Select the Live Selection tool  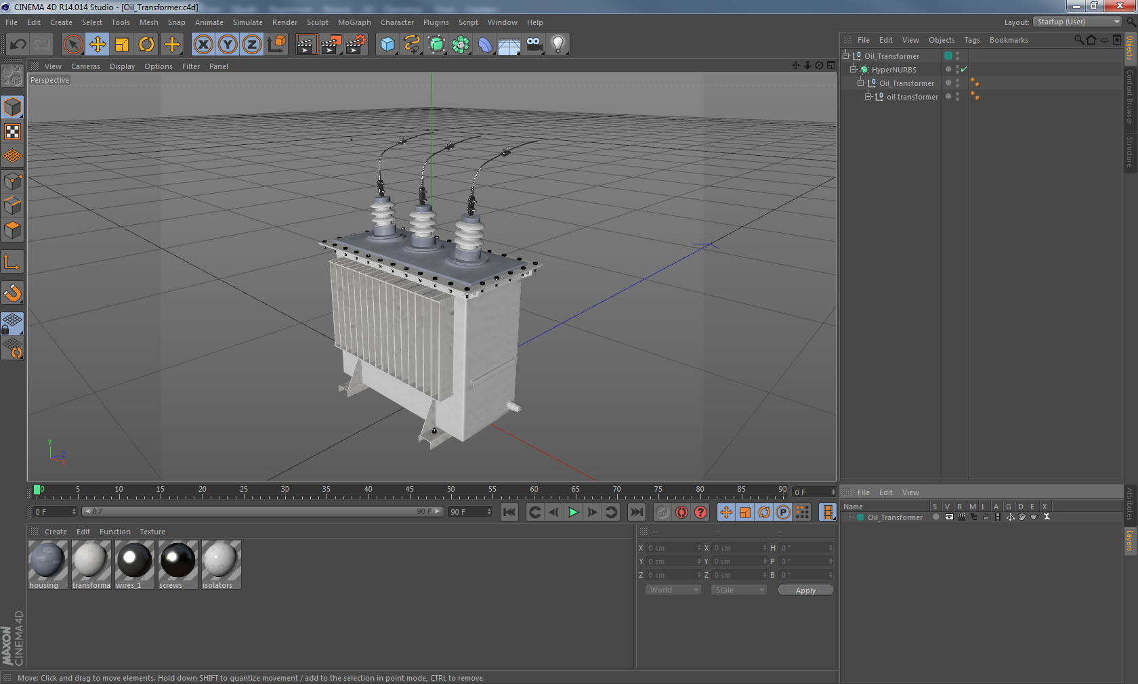tap(72, 45)
